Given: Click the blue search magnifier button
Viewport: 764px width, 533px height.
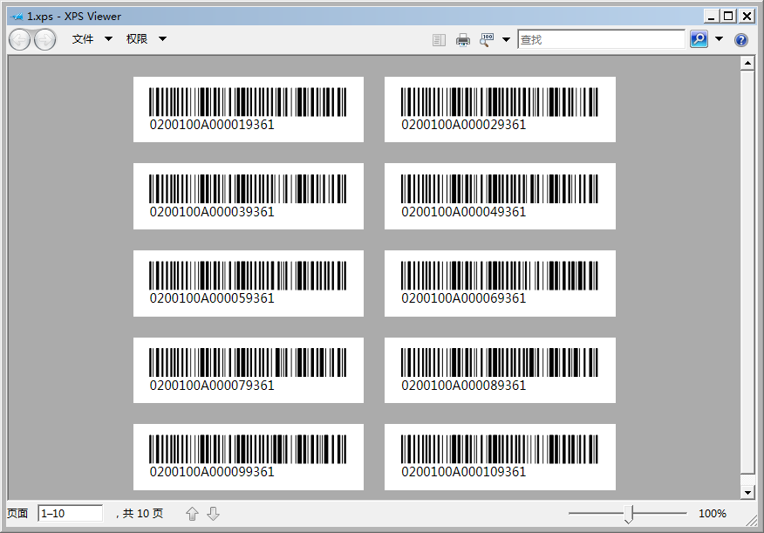Looking at the screenshot, I should [x=699, y=39].
